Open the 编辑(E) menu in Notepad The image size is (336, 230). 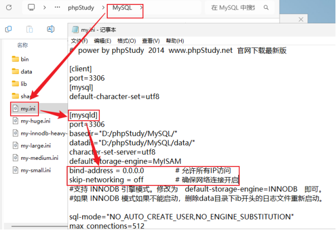(103, 41)
